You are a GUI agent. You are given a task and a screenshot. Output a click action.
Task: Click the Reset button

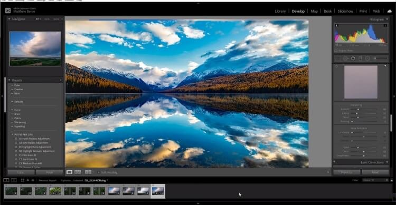375,172
